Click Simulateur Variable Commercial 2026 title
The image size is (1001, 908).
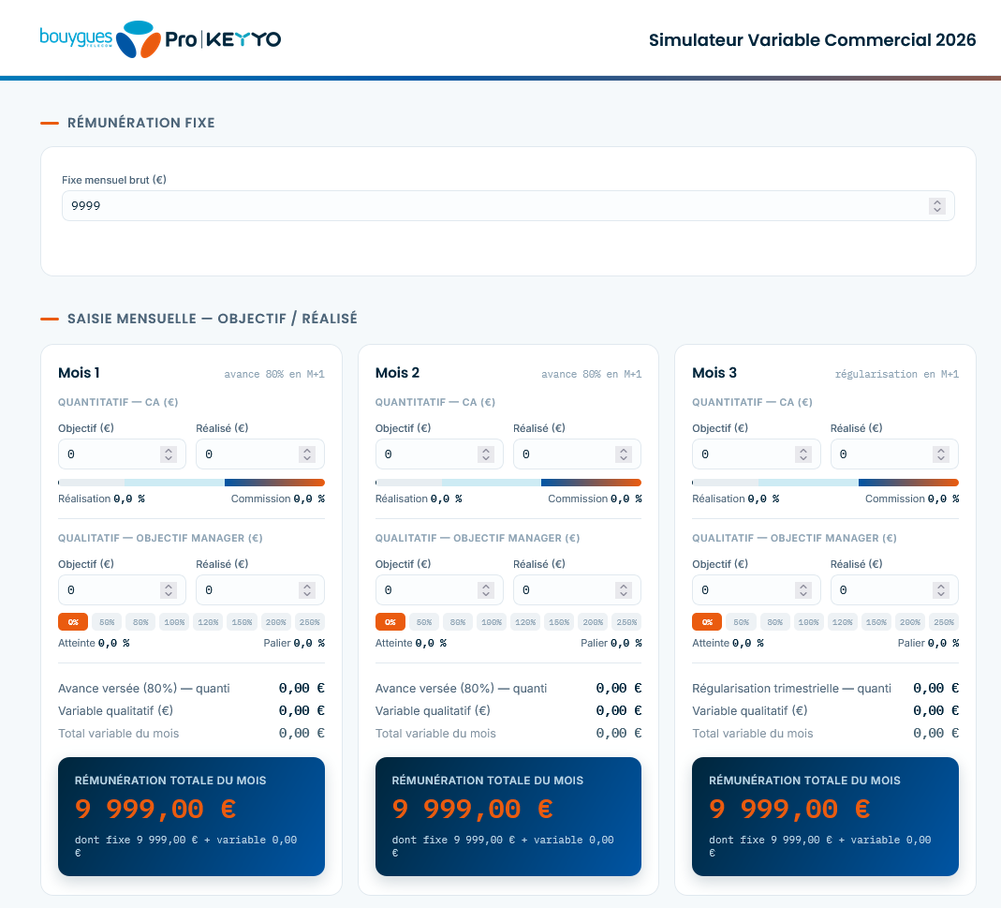pos(812,39)
